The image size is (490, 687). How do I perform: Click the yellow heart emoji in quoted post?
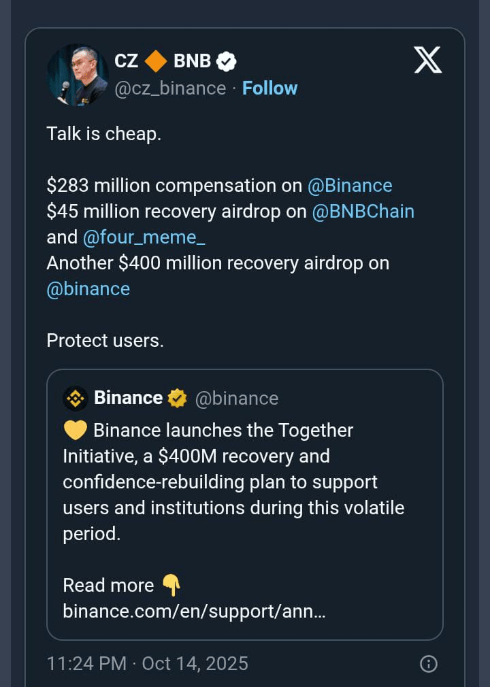tap(73, 431)
